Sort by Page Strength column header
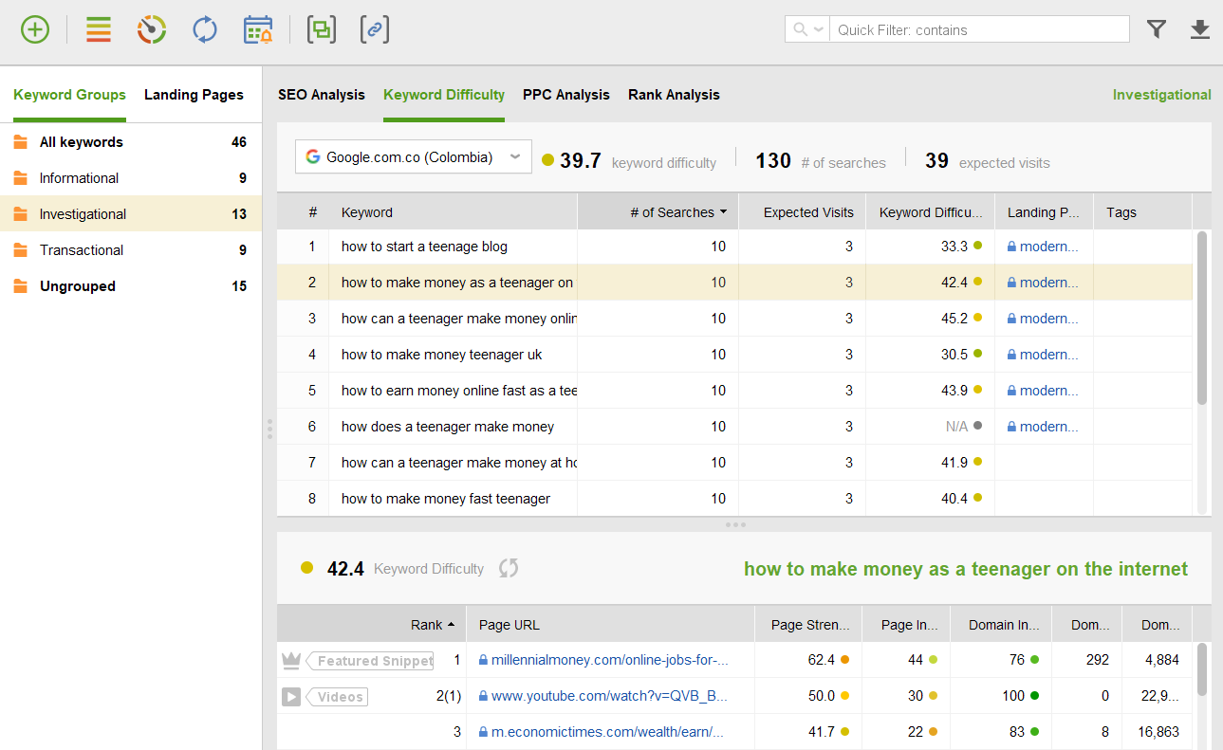 (x=809, y=625)
